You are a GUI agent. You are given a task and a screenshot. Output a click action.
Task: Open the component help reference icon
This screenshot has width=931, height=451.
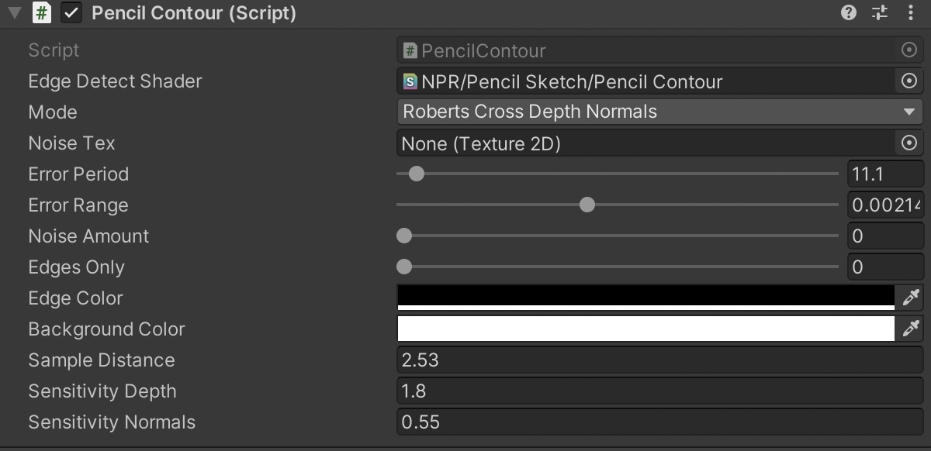coord(849,12)
